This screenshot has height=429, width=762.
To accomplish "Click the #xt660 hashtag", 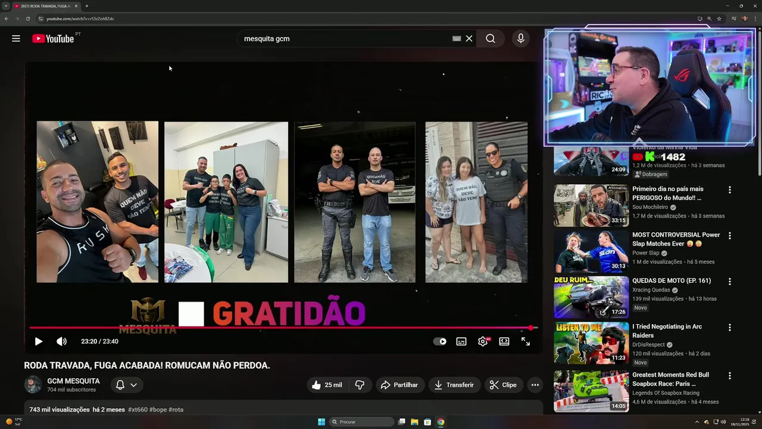I will tap(138, 410).
